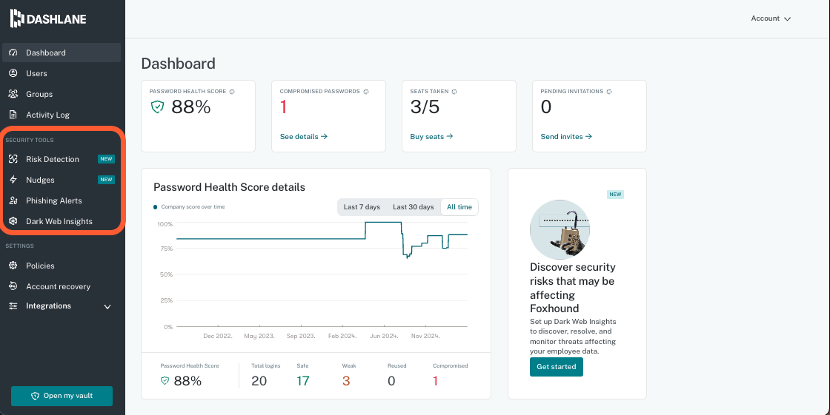Click the NEW badge next to Nudges

[107, 180]
